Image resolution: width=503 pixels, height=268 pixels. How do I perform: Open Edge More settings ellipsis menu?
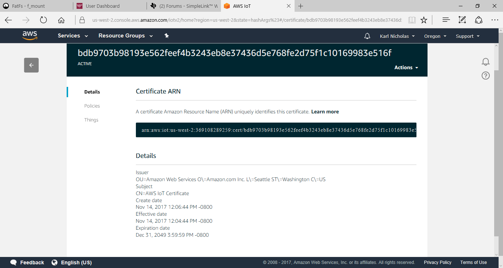click(495, 20)
